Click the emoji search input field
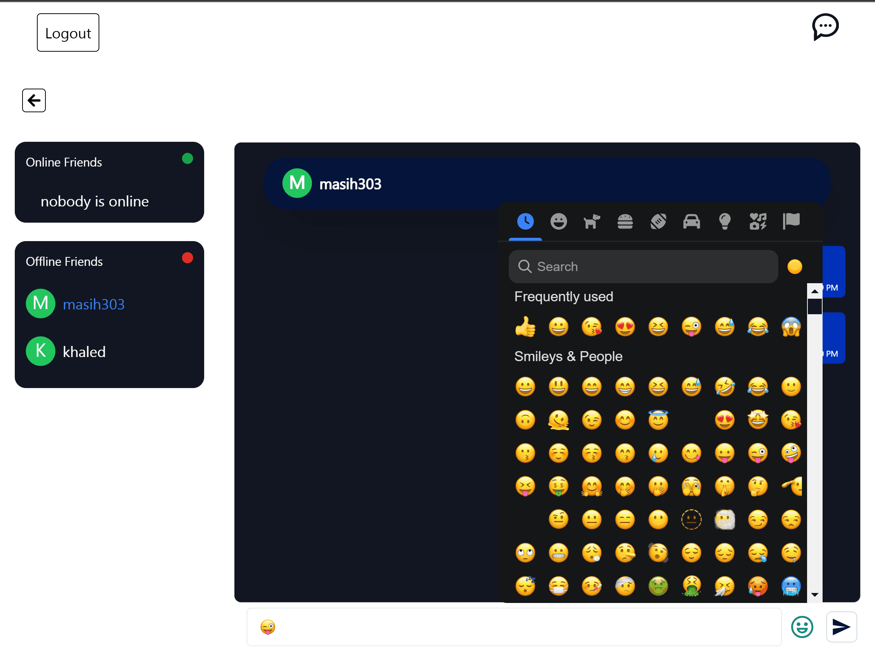The height and width of the screenshot is (672, 875). (644, 266)
